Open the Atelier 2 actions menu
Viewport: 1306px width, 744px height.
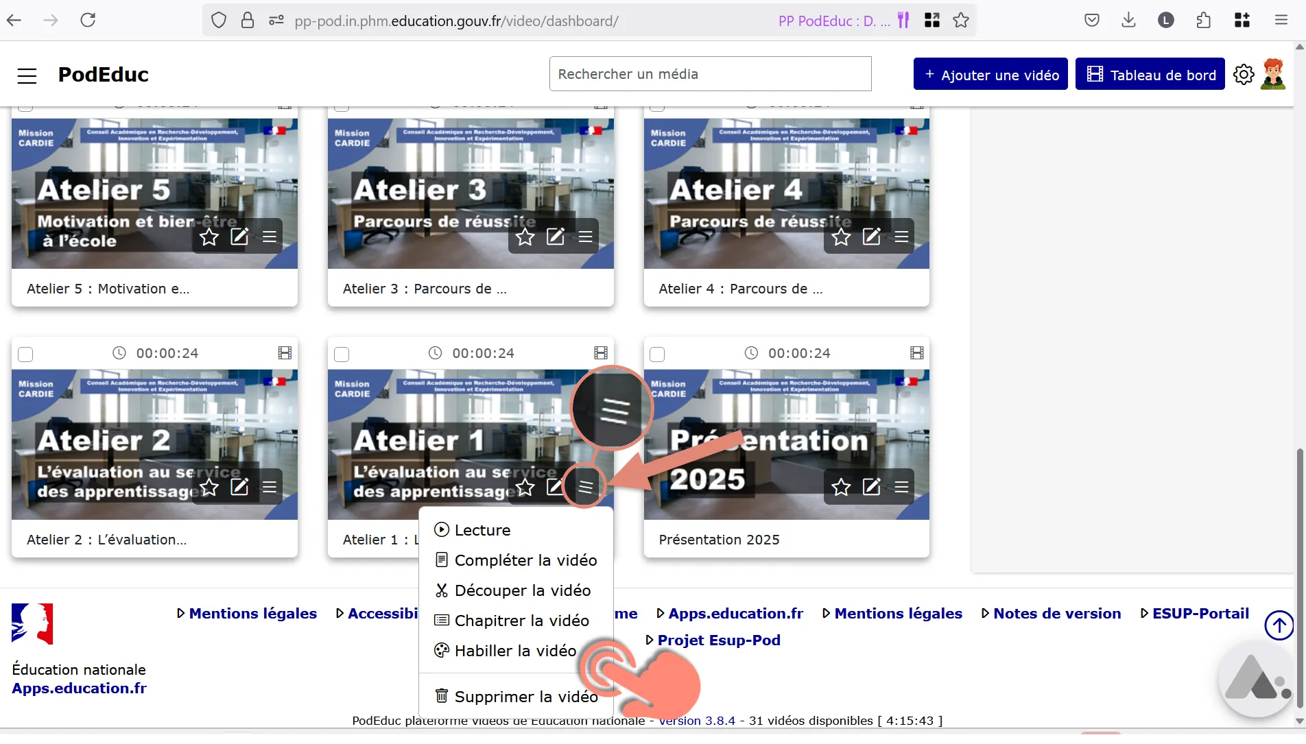270,488
